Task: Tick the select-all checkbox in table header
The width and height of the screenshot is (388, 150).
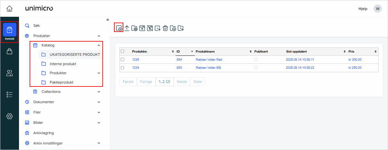Action: [122, 51]
